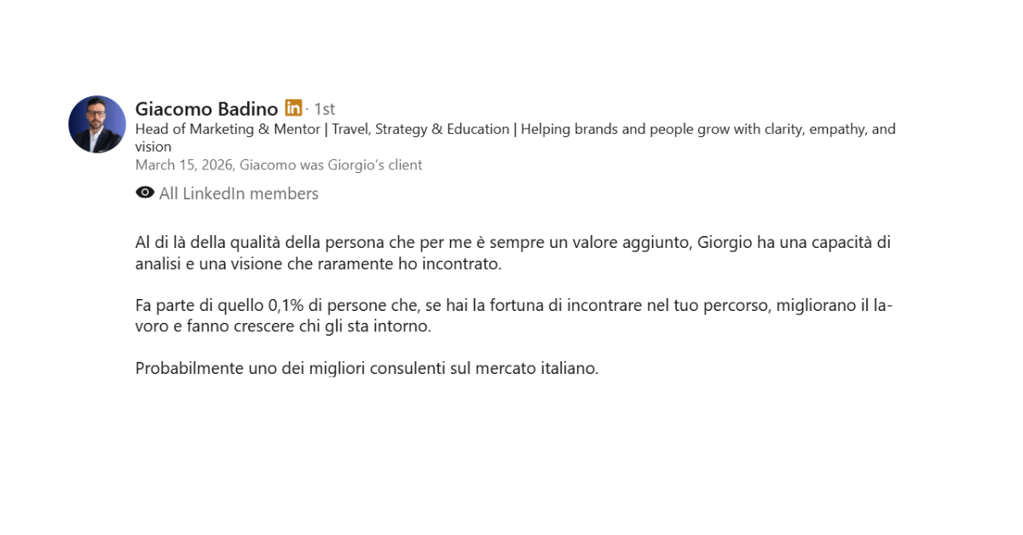Open the Giacomo Badino name link

click(206, 109)
